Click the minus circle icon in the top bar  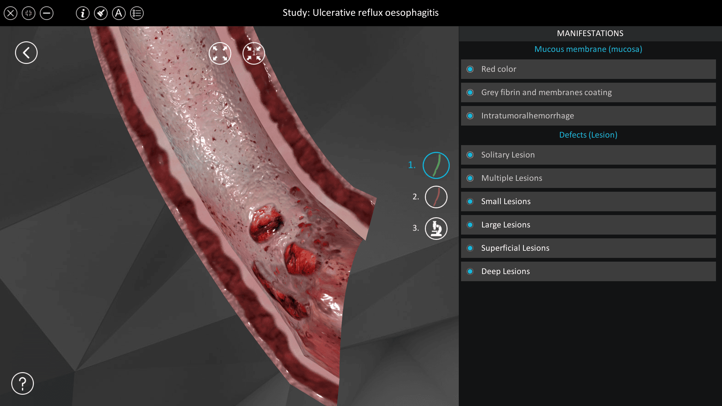click(47, 13)
